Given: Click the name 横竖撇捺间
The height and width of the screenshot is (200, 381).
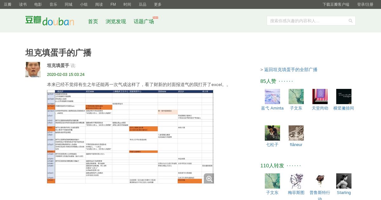Looking at the screenshot, I should (x=344, y=108).
